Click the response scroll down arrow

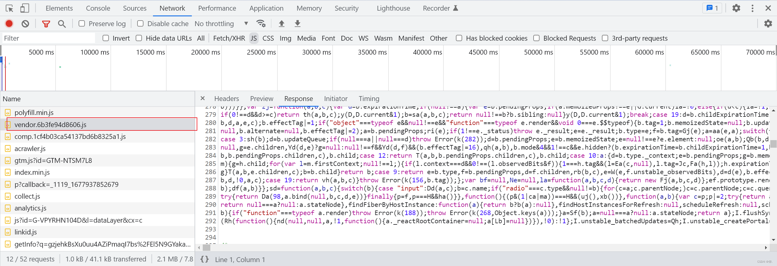click(773, 240)
